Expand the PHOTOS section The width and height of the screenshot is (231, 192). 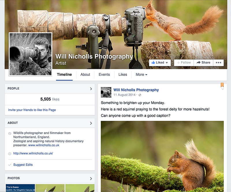coord(92,178)
